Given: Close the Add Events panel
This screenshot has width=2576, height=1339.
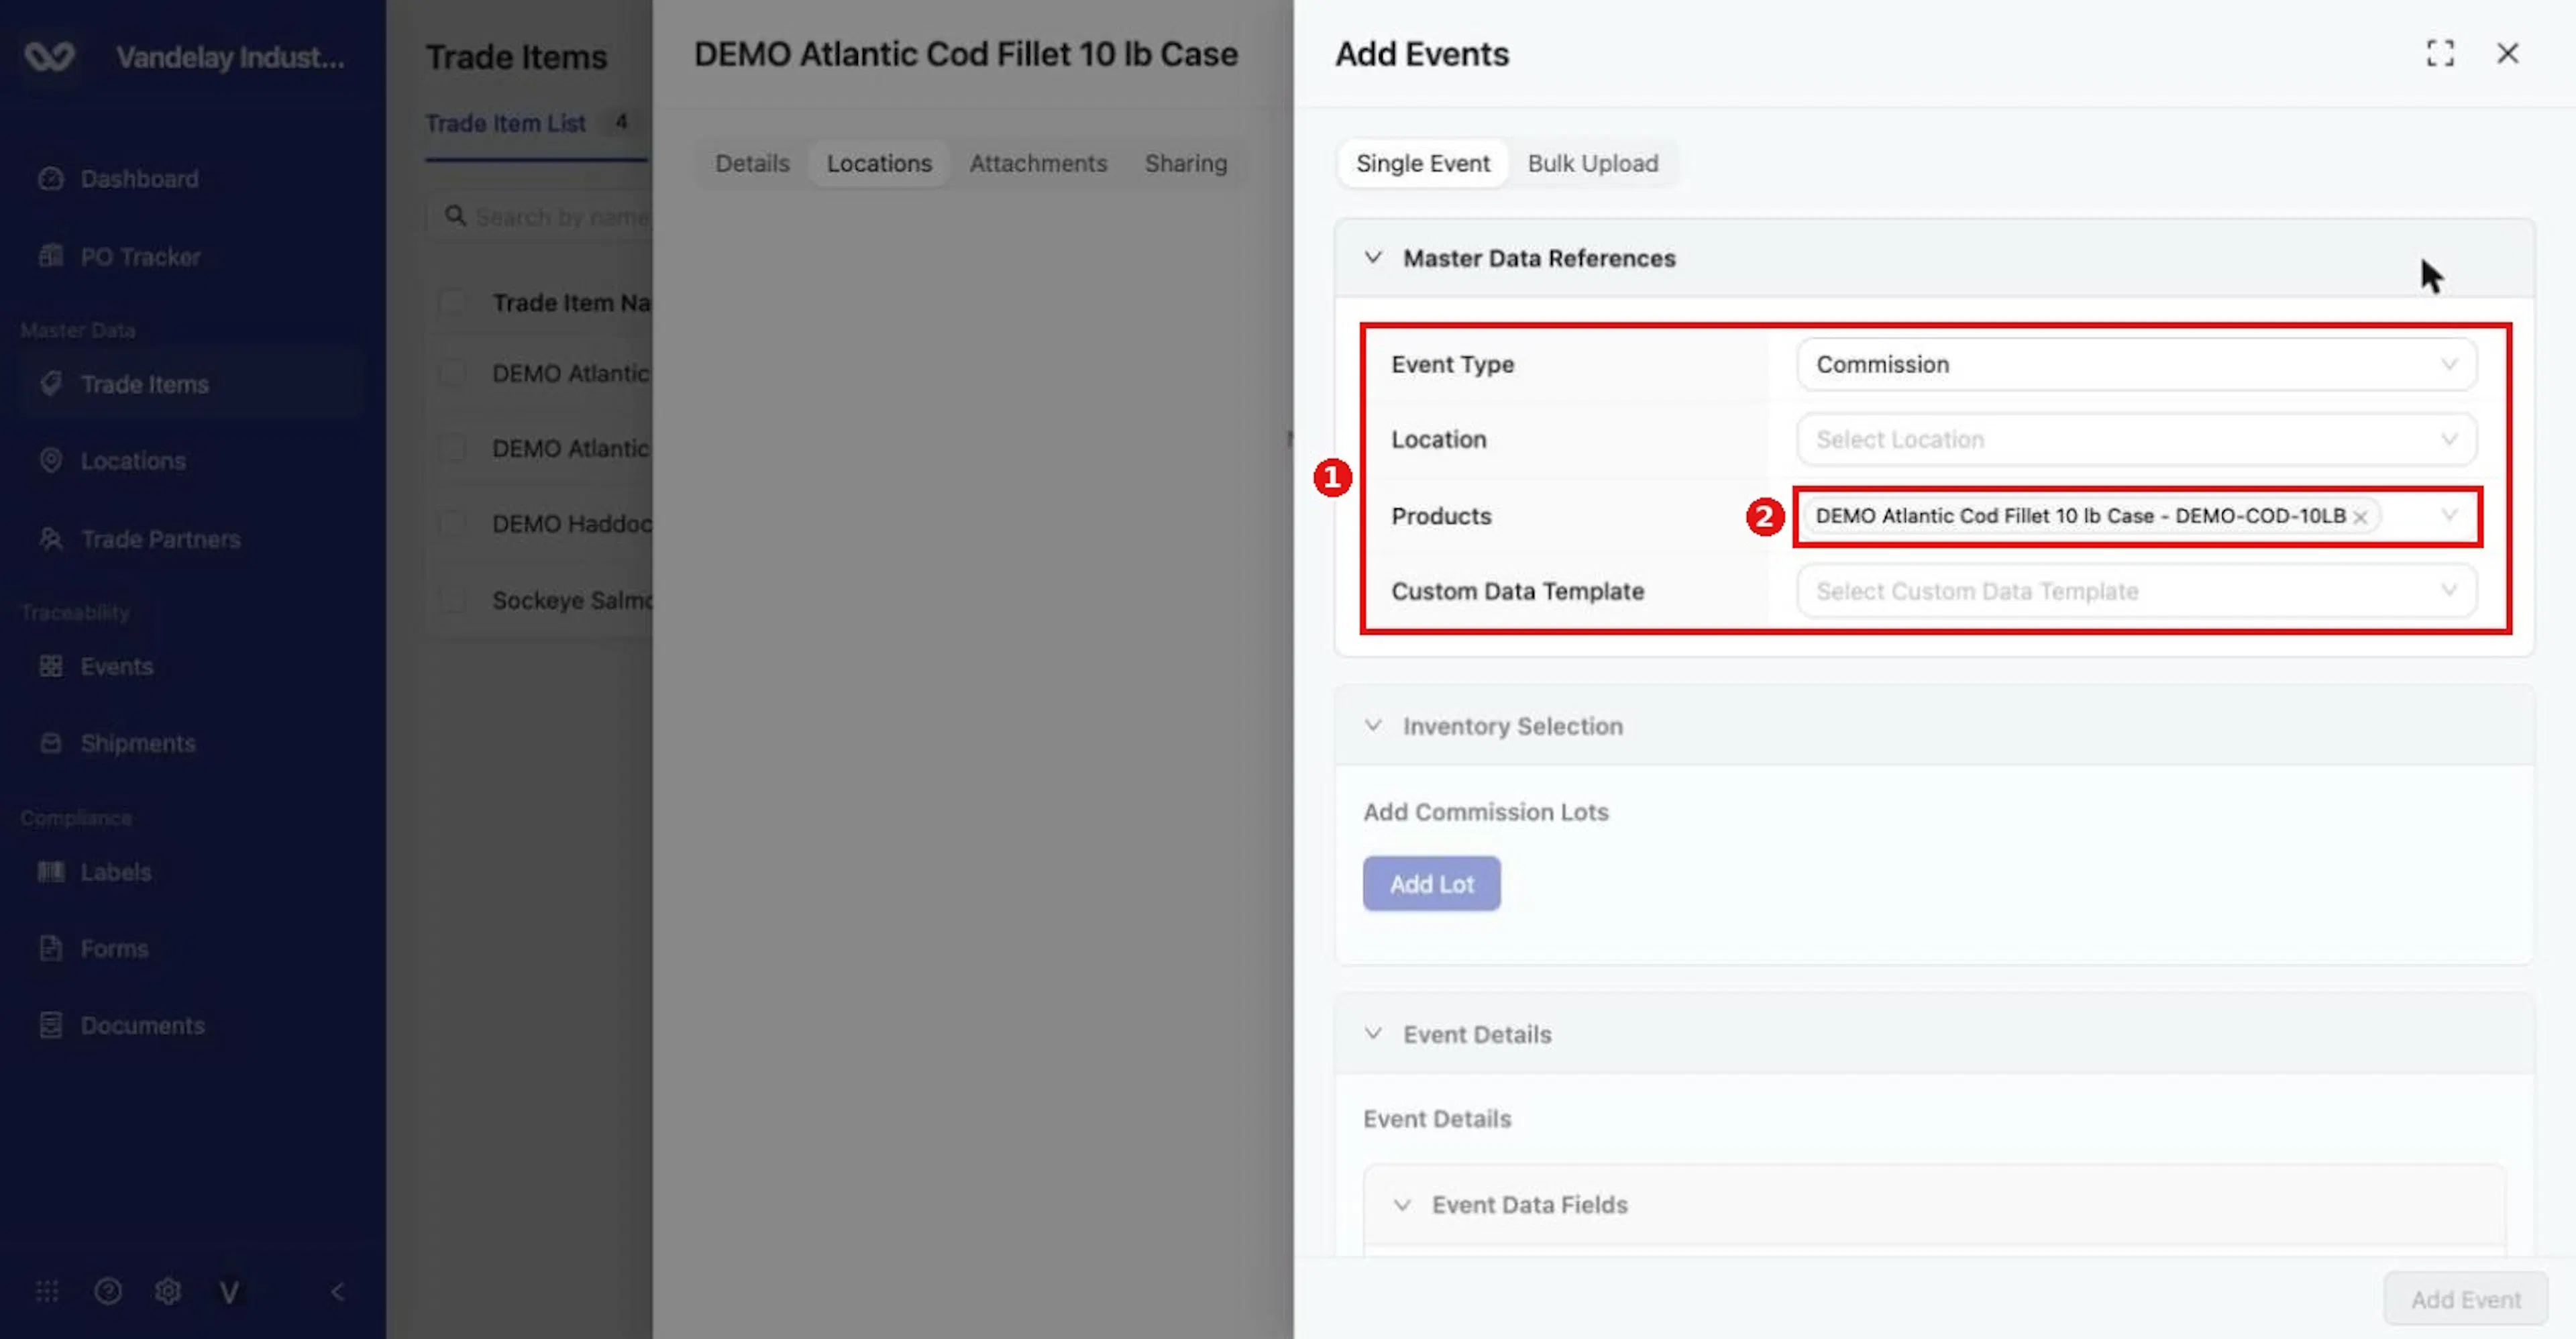Looking at the screenshot, I should click(x=2507, y=53).
